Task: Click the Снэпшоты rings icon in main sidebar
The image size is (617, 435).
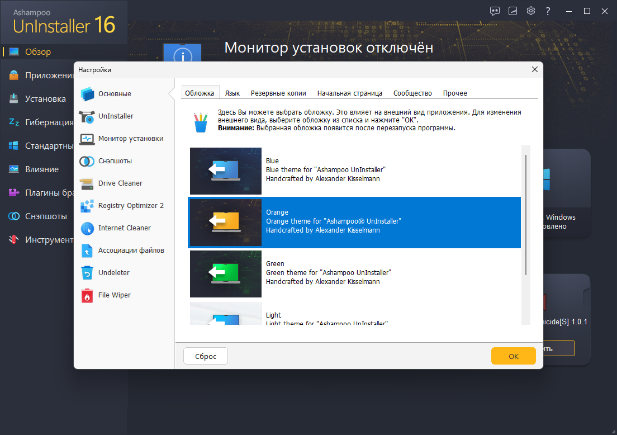Action: pos(14,216)
